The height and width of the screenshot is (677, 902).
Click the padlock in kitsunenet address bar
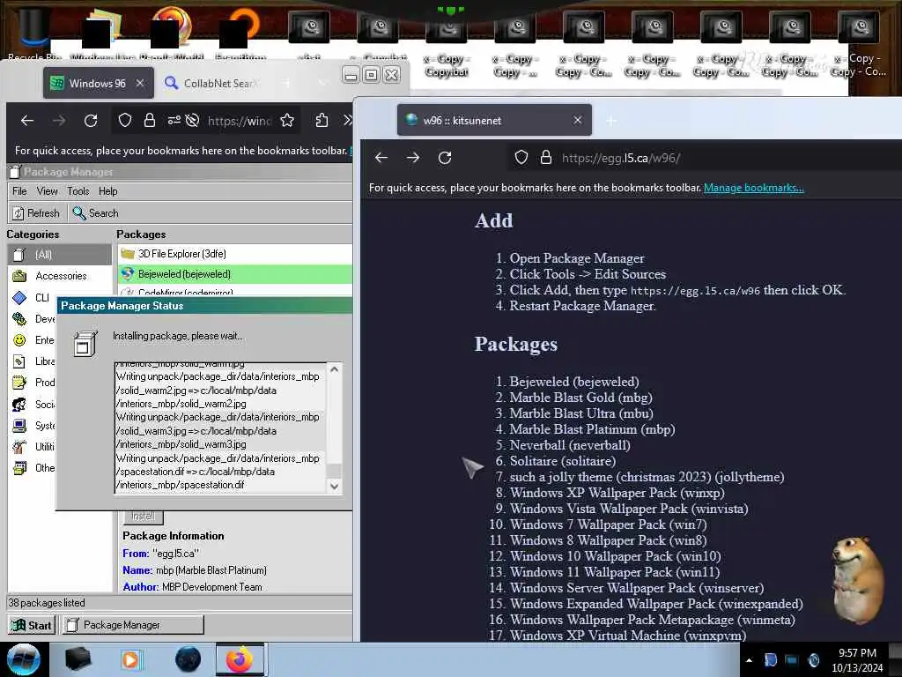coord(546,157)
